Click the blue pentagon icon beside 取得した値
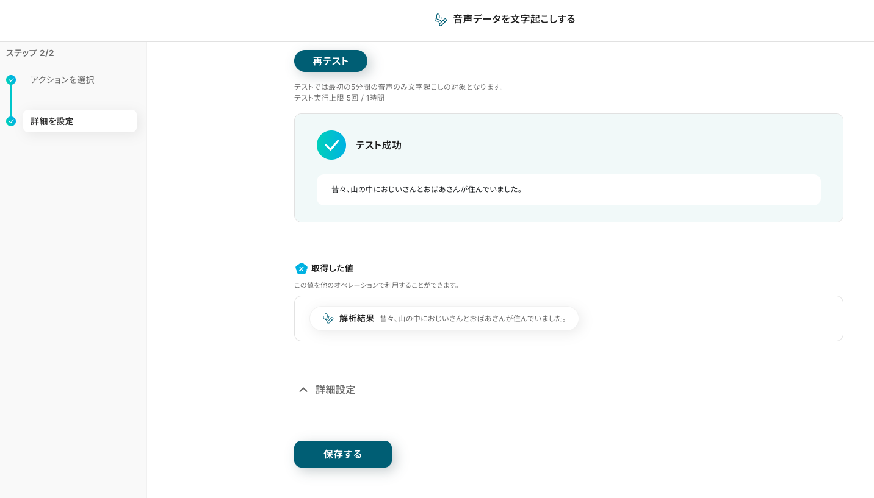Screen dimensions: 874x498 pos(301,268)
